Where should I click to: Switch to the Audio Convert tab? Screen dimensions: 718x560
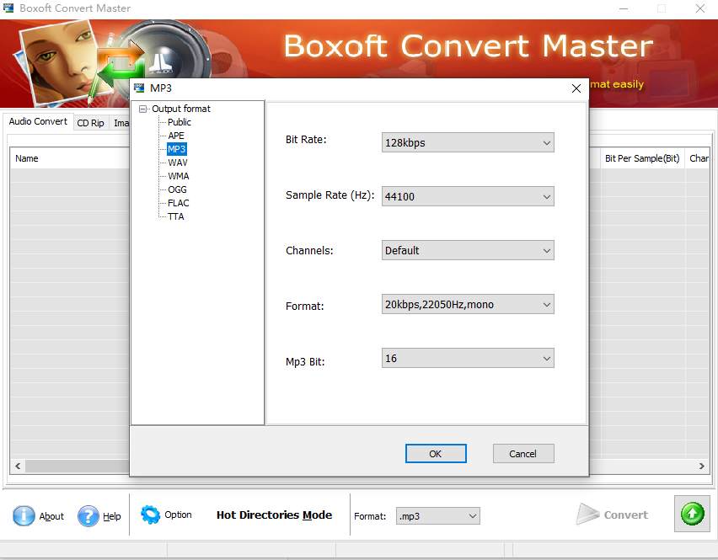pyautogui.click(x=38, y=122)
